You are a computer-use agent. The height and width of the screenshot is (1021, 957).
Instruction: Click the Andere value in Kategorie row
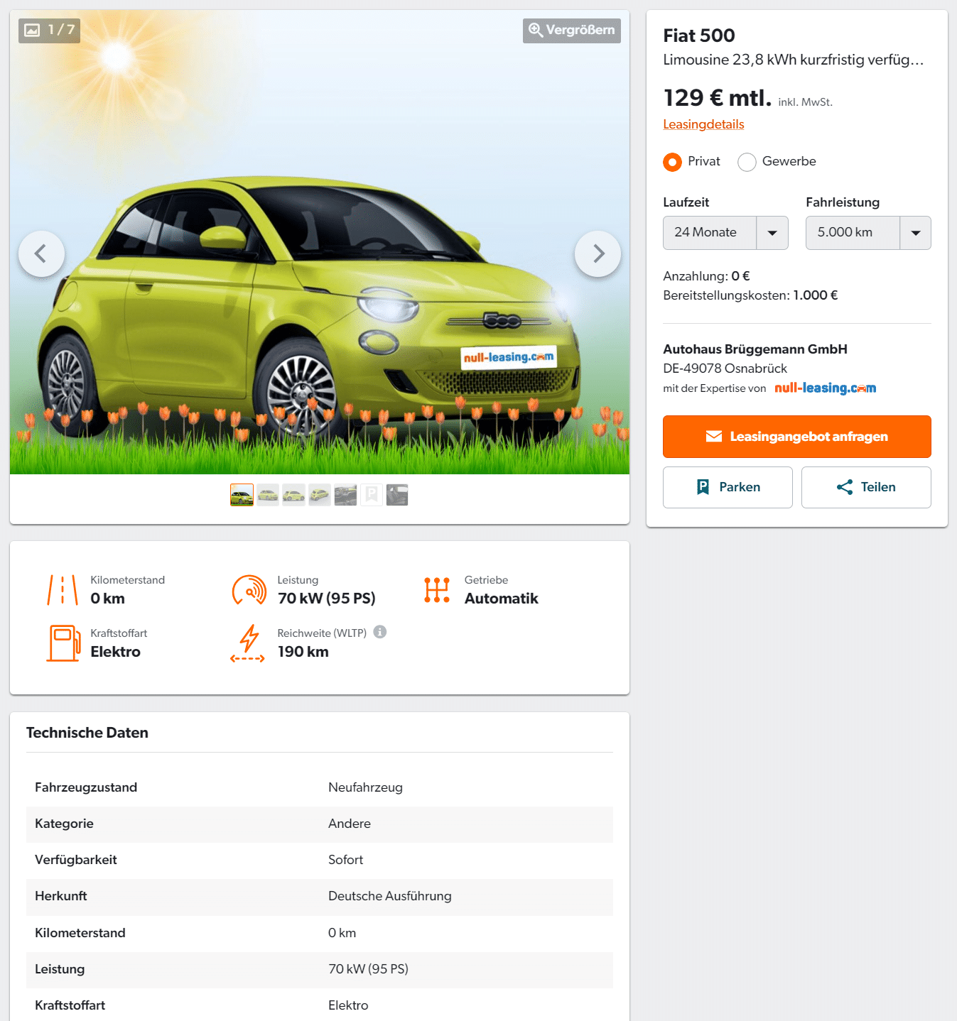pyautogui.click(x=350, y=824)
